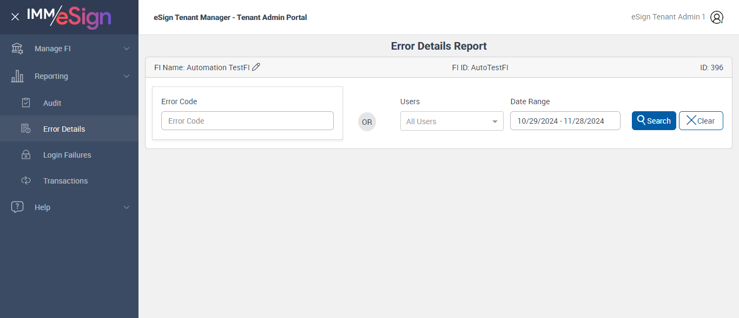This screenshot has width=739, height=318.
Task: Click the Help question mark icon
Action: (x=17, y=207)
